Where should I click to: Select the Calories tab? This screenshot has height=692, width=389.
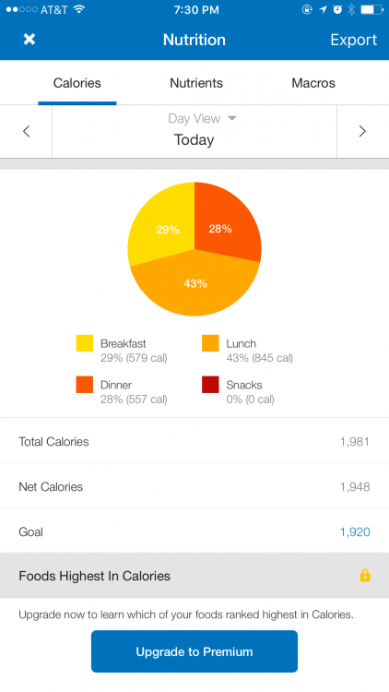[77, 83]
